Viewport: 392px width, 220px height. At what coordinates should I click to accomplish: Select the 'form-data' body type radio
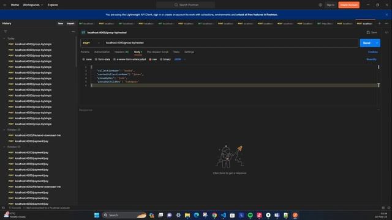[96, 59]
